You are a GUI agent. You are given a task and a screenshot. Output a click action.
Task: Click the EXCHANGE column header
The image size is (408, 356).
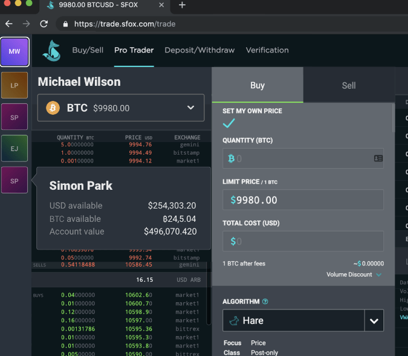pyautogui.click(x=187, y=137)
